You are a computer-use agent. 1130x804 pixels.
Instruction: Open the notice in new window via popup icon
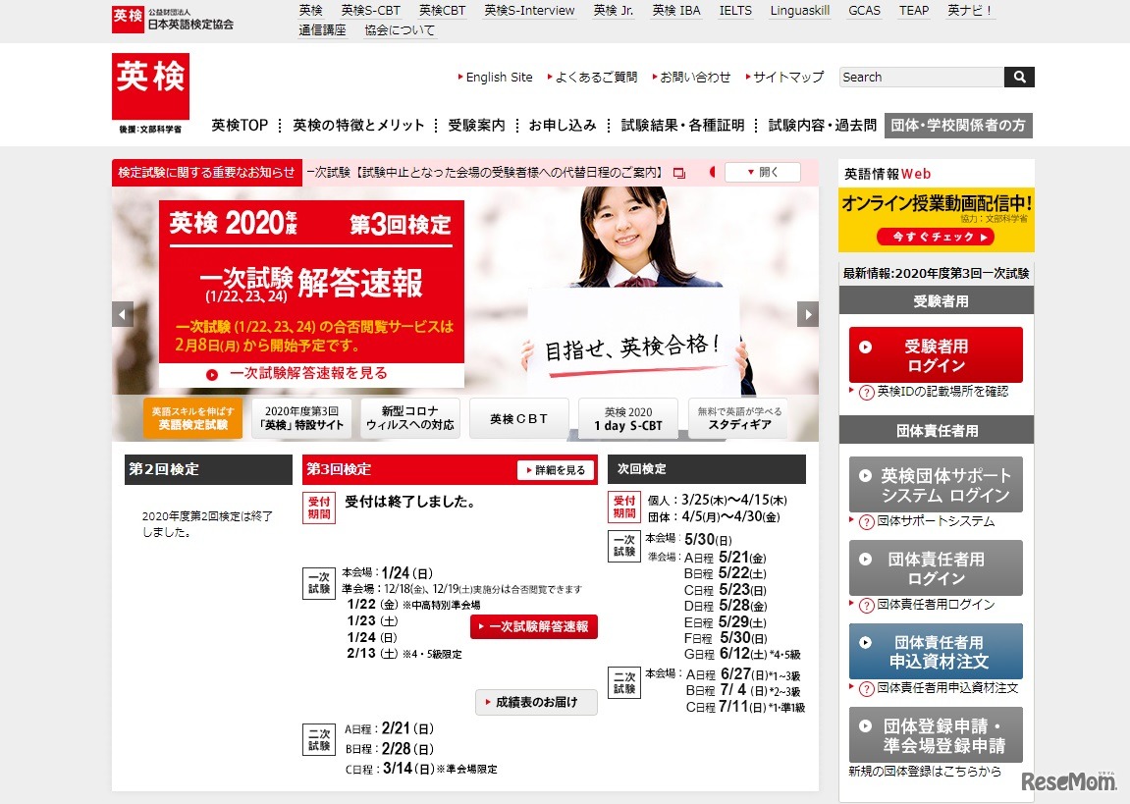click(x=681, y=172)
